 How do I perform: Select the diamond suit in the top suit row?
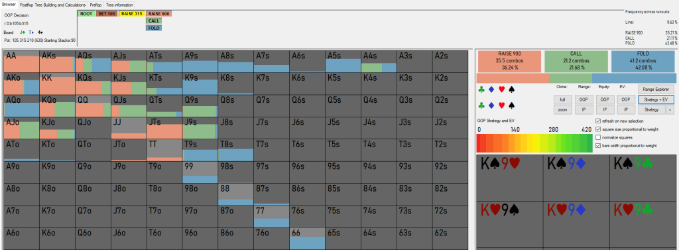tap(491, 90)
